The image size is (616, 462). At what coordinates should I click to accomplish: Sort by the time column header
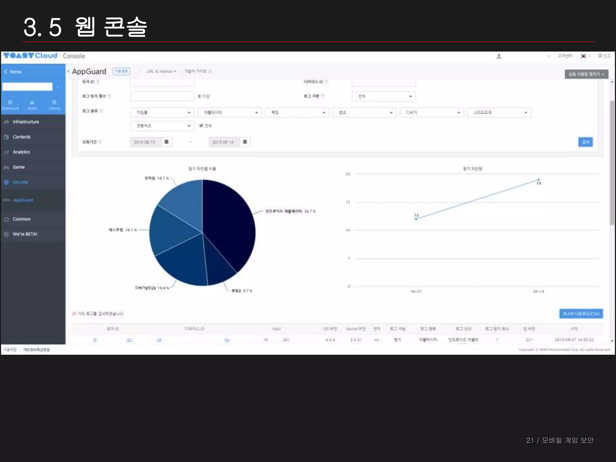pyautogui.click(x=574, y=329)
